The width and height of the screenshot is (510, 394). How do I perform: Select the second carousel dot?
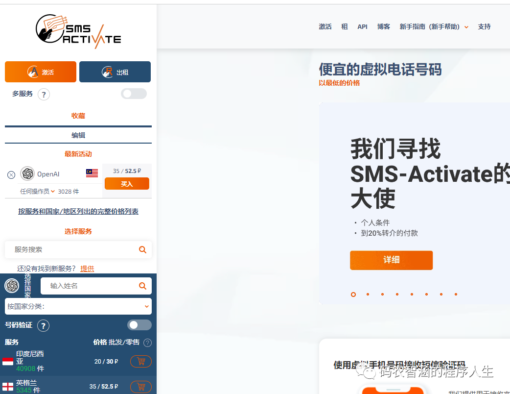tap(368, 295)
